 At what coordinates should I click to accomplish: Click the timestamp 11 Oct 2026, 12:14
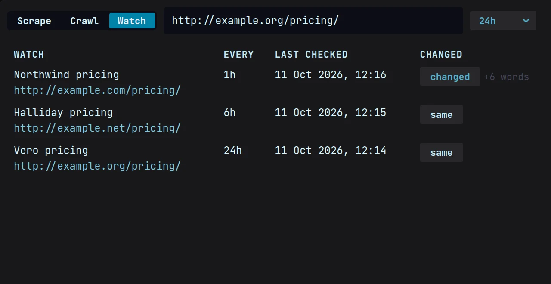click(x=331, y=151)
